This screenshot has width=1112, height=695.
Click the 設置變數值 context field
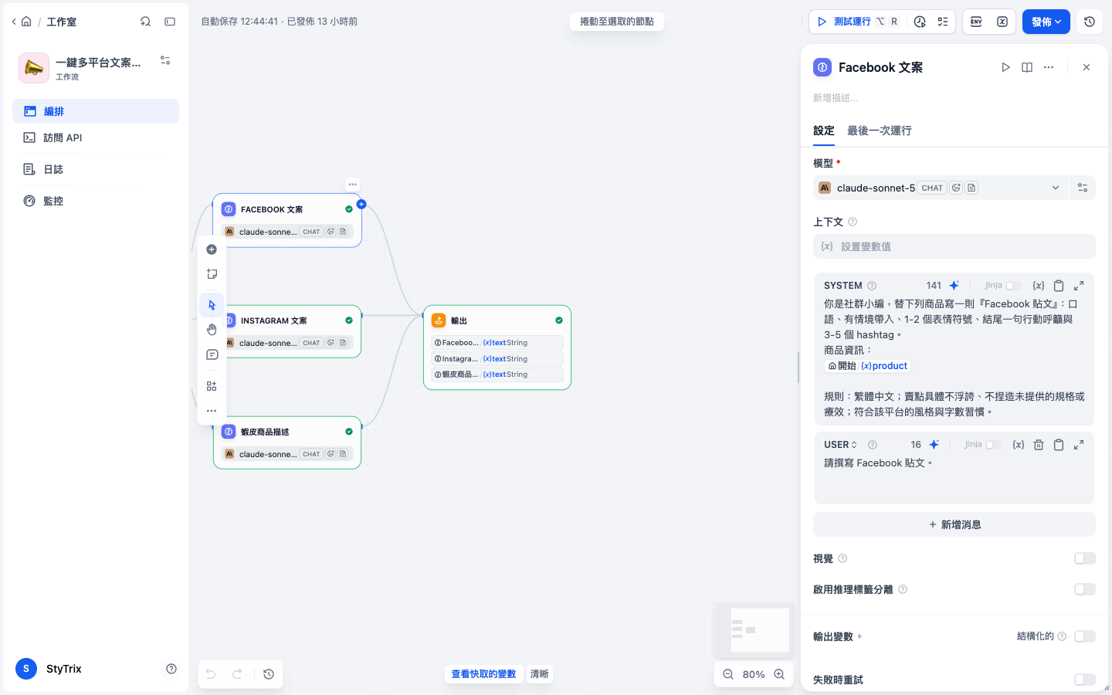click(954, 246)
